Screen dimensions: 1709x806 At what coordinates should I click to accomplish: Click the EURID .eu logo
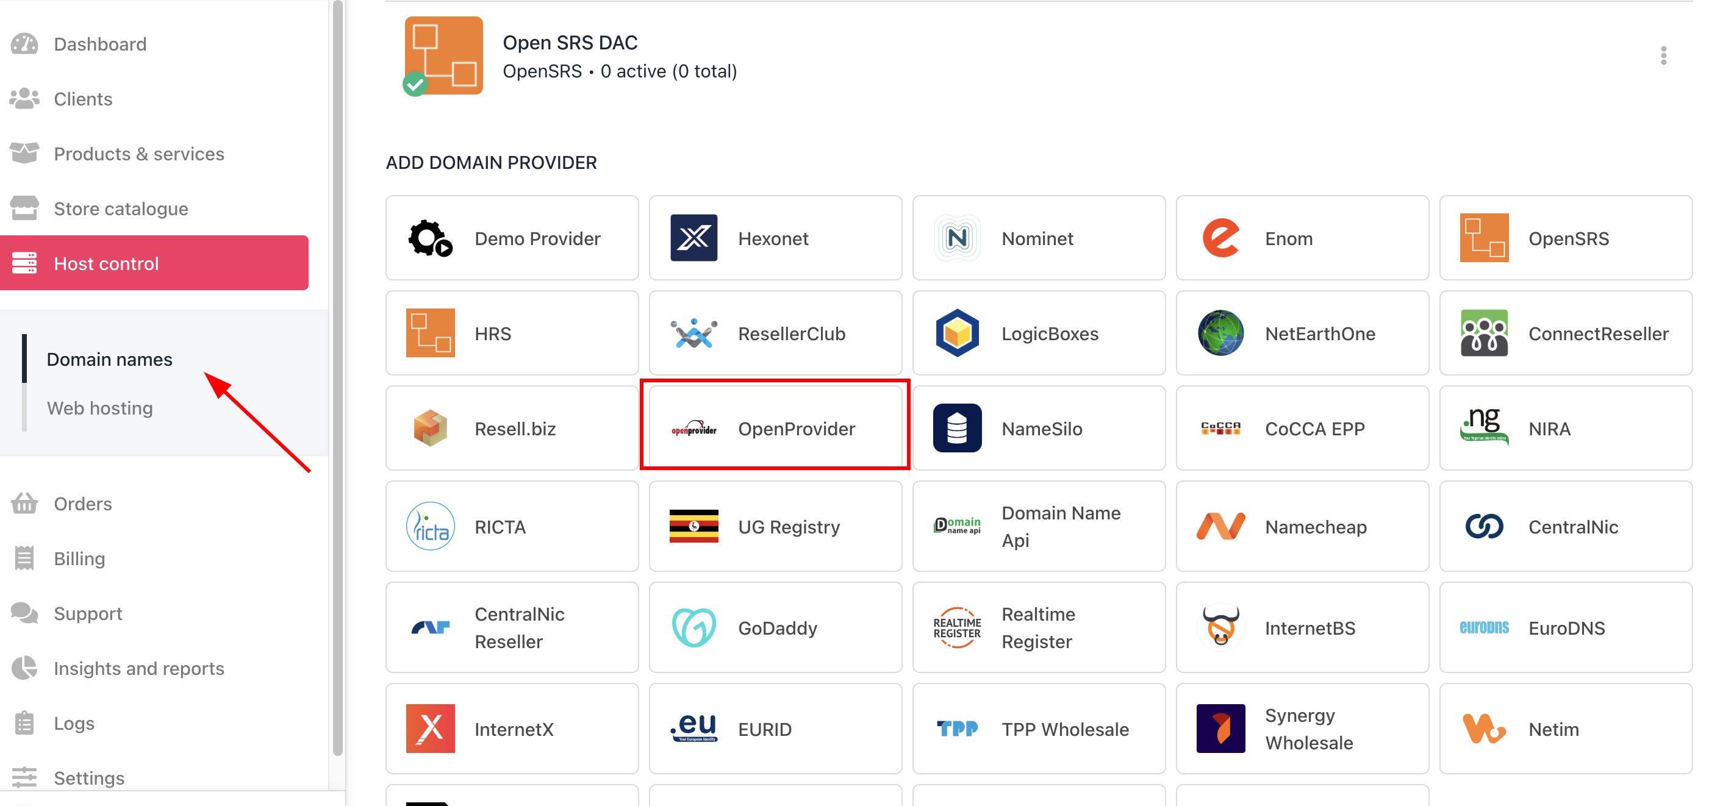coord(693,729)
